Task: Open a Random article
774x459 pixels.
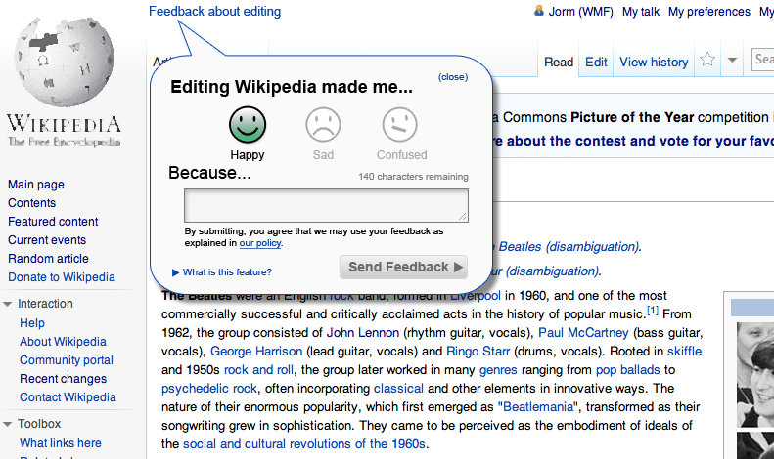Action: pyautogui.click(x=48, y=259)
